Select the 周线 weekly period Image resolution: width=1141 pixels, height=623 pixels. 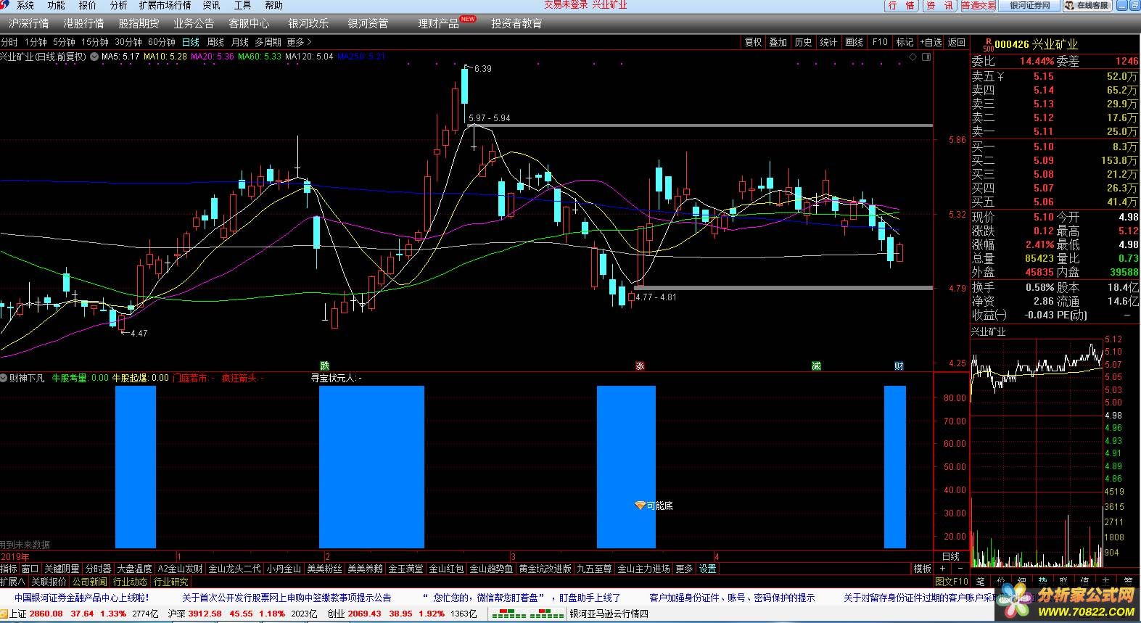(215, 42)
